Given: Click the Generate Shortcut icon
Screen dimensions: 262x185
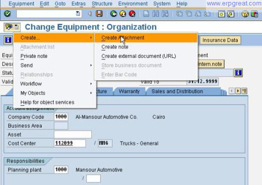Looking at the screenshot, I should click(231, 14).
